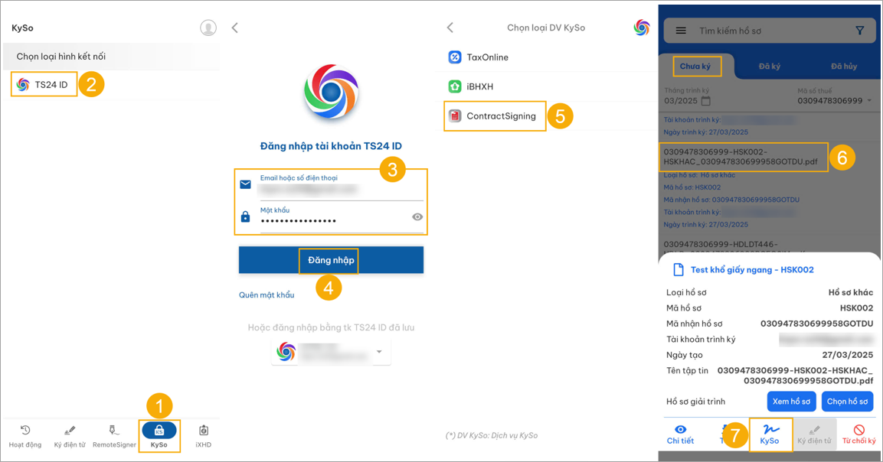The height and width of the screenshot is (462, 883).
Task: Click the Ngày tạo value 27/03/2025
Action: point(848,354)
